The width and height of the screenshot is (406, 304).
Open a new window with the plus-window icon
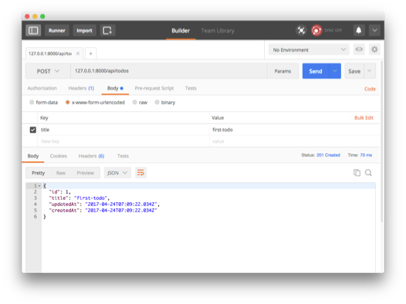[x=107, y=30]
